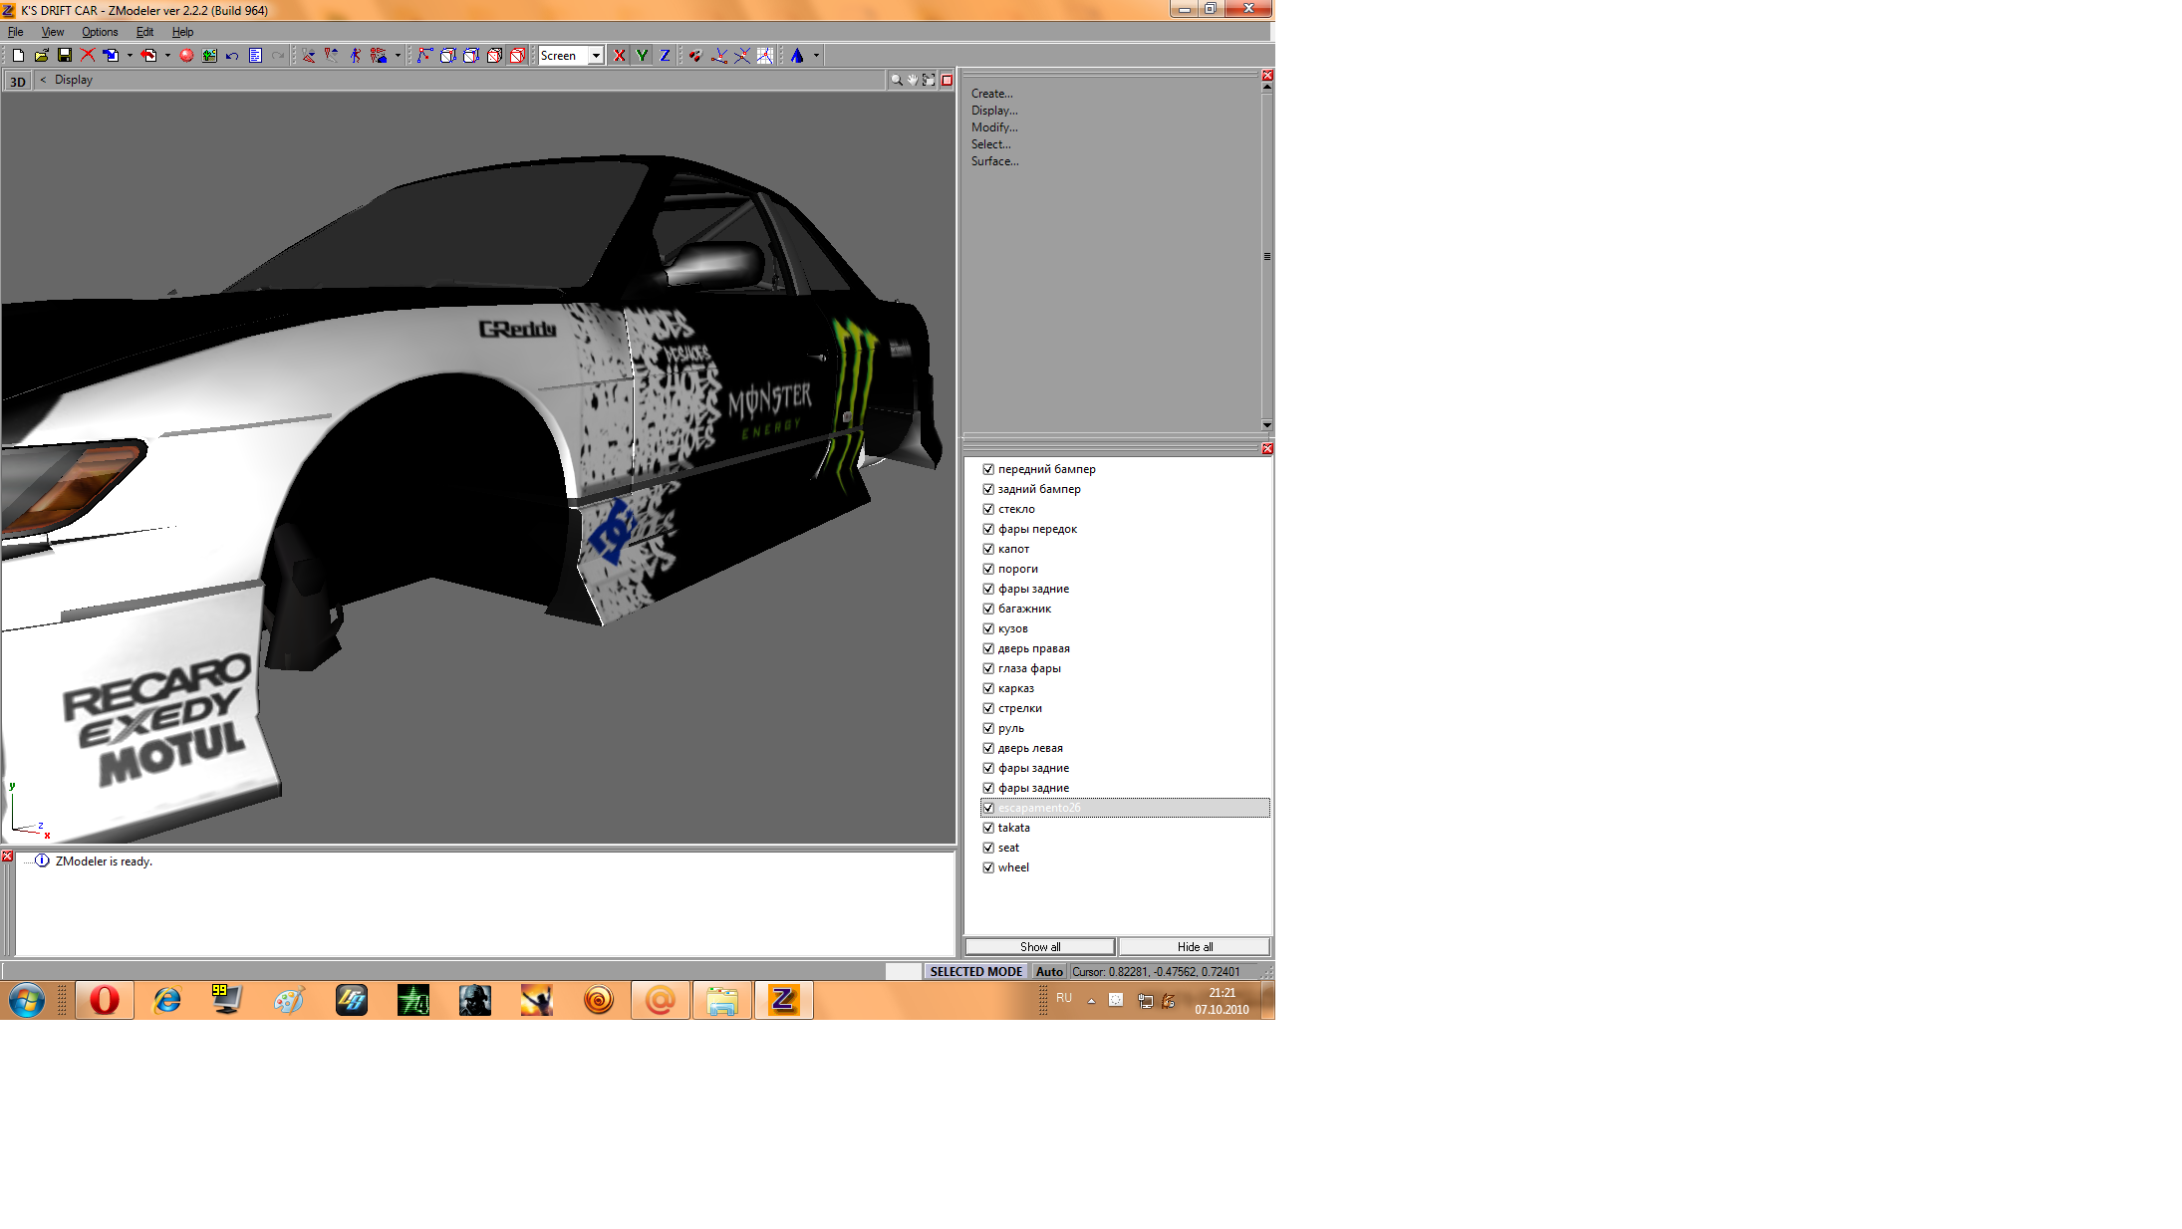
Task: Click the Open folder toolbar icon
Action: coord(41,56)
